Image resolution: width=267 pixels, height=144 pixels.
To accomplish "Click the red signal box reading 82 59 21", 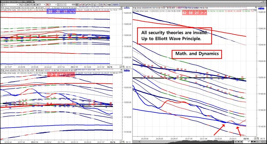I will [x=194, y=13].
